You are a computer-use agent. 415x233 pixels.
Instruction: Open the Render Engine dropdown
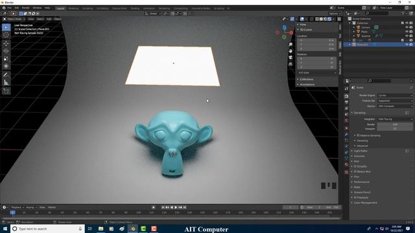coord(395,95)
